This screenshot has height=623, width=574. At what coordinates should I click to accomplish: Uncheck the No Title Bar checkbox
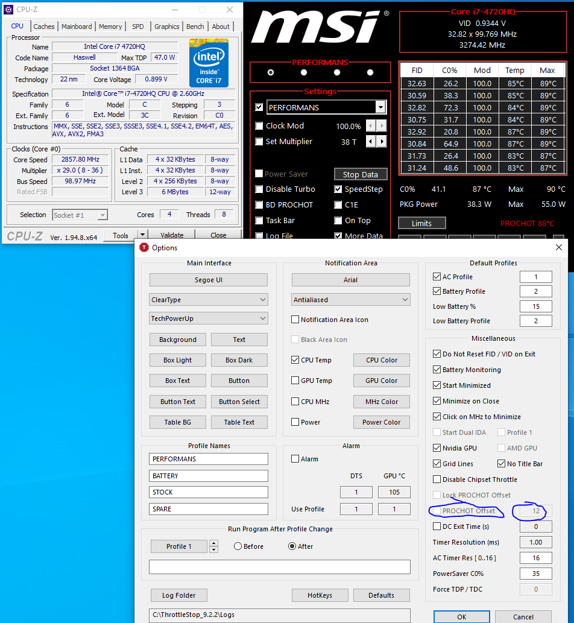coord(501,464)
